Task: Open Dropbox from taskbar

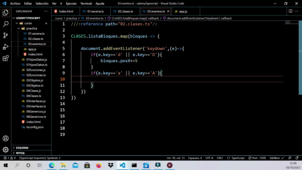Action: coord(111,165)
